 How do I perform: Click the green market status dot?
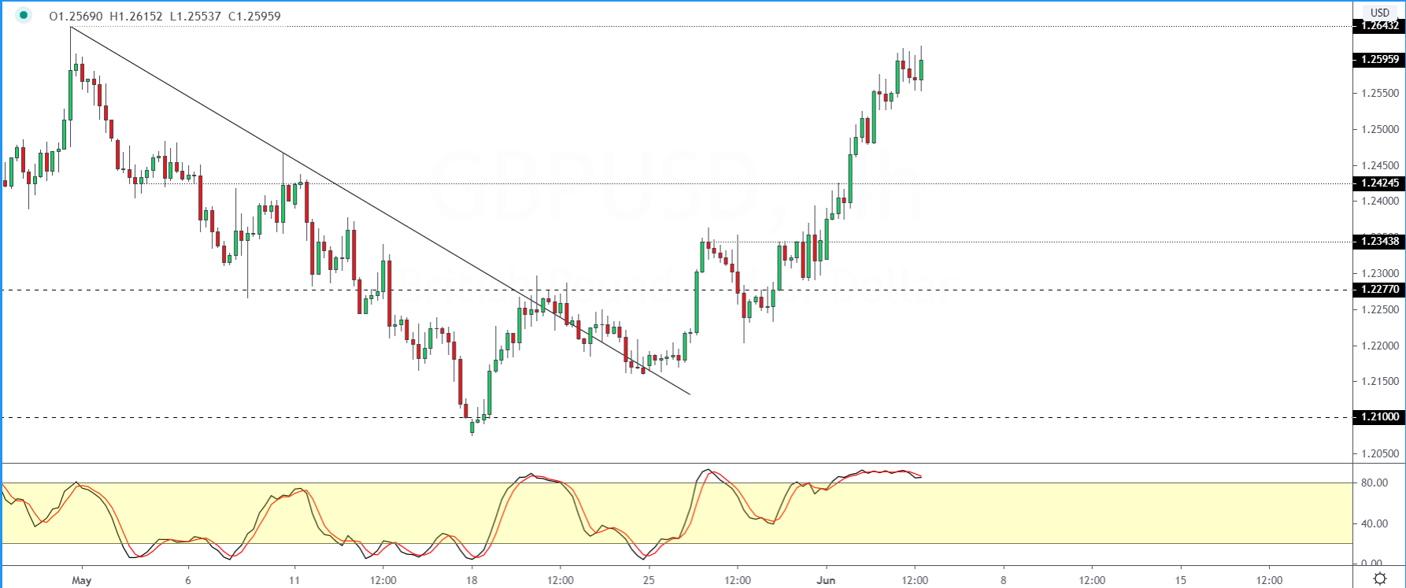pos(24,16)
